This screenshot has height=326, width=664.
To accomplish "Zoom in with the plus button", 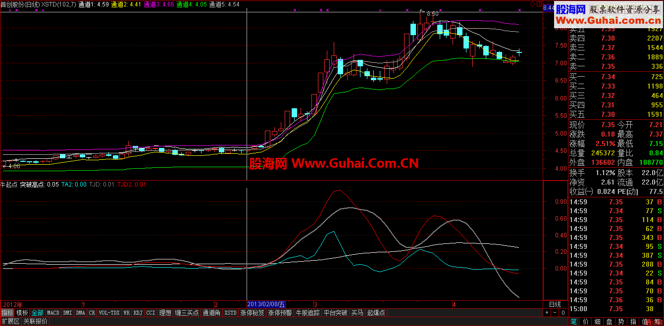I will [547, 313].
